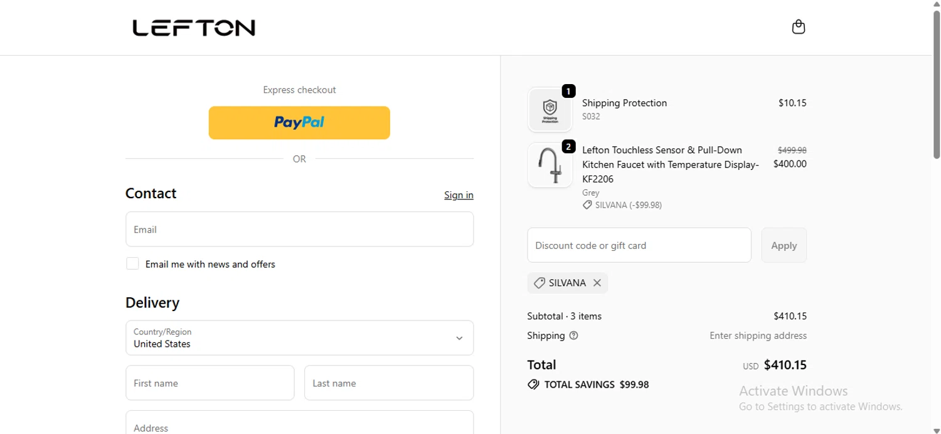Click the quantity badge 2 on faucet

point(568,147)
